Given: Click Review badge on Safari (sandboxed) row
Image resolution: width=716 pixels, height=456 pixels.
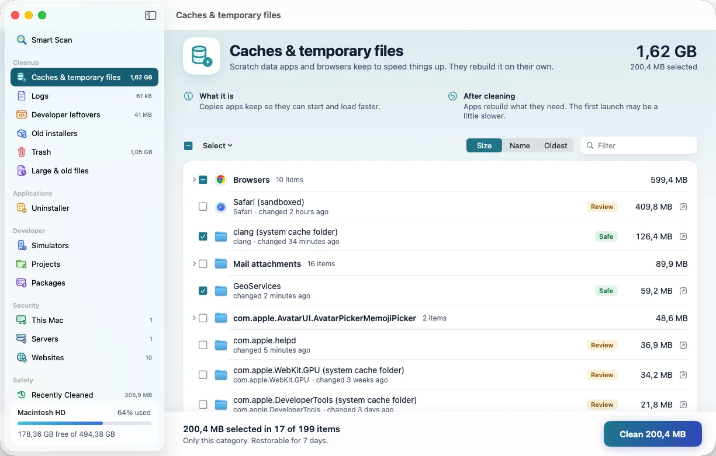Looking at the screenshot, I should point(602,207).
